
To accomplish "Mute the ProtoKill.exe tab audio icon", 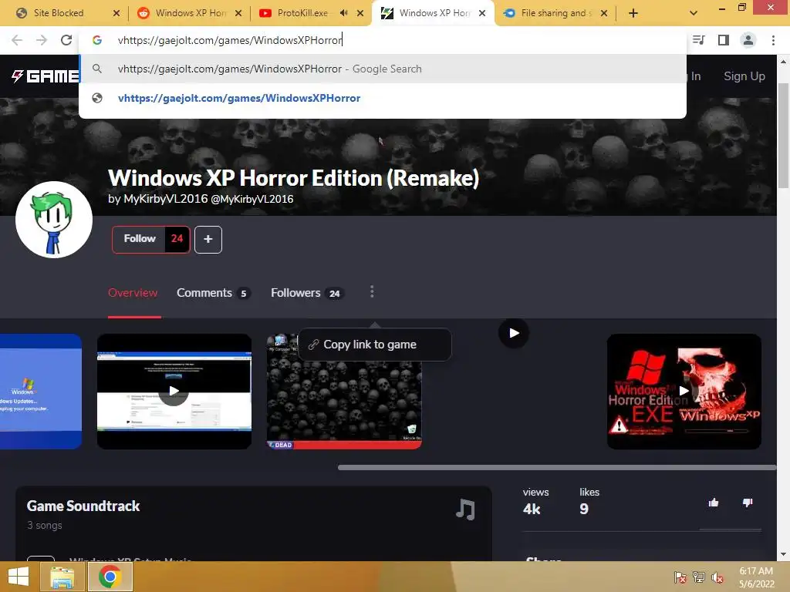I will [343, 13].
